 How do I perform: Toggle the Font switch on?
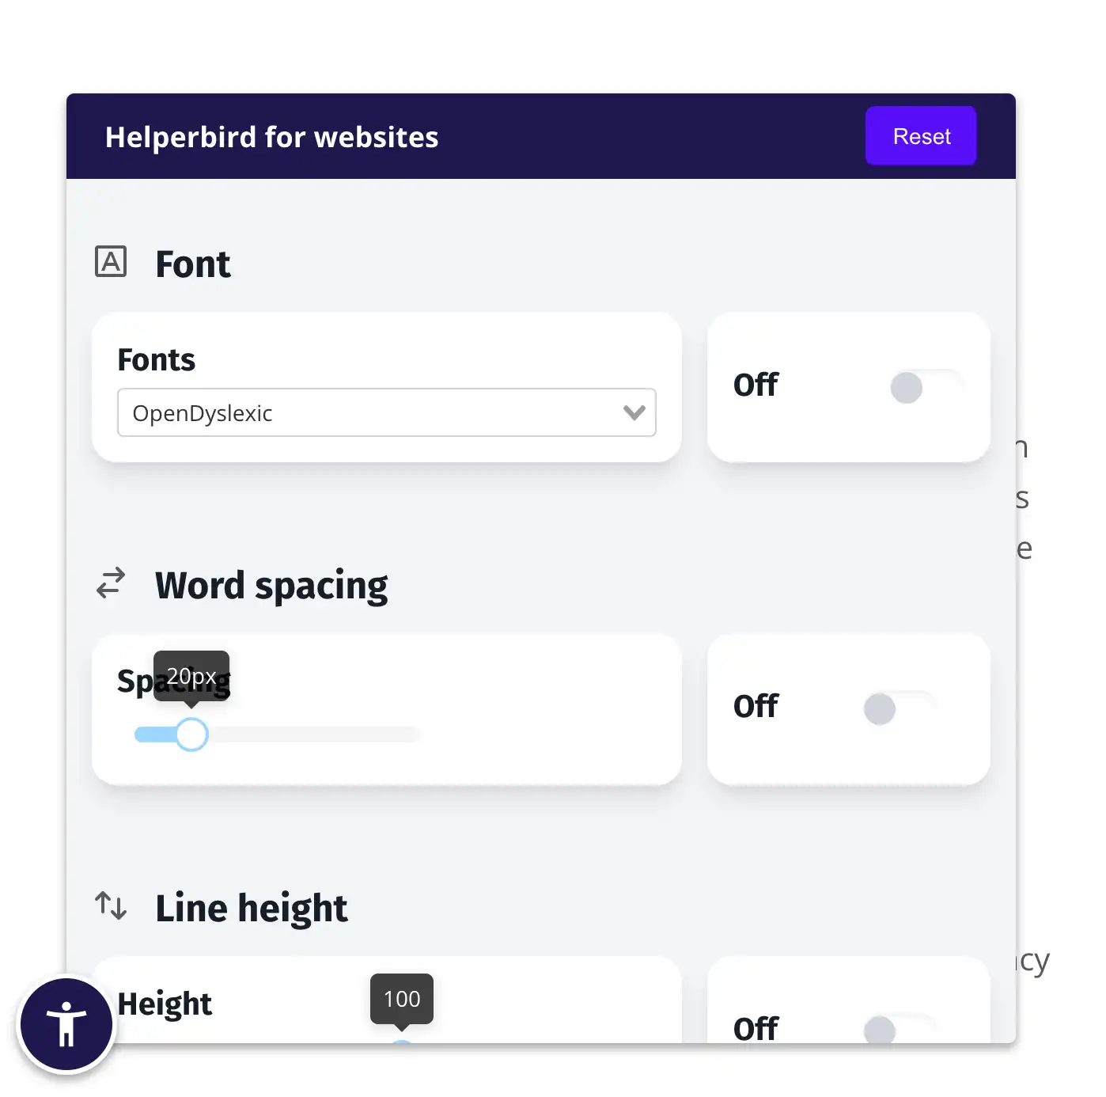(926, 387)
